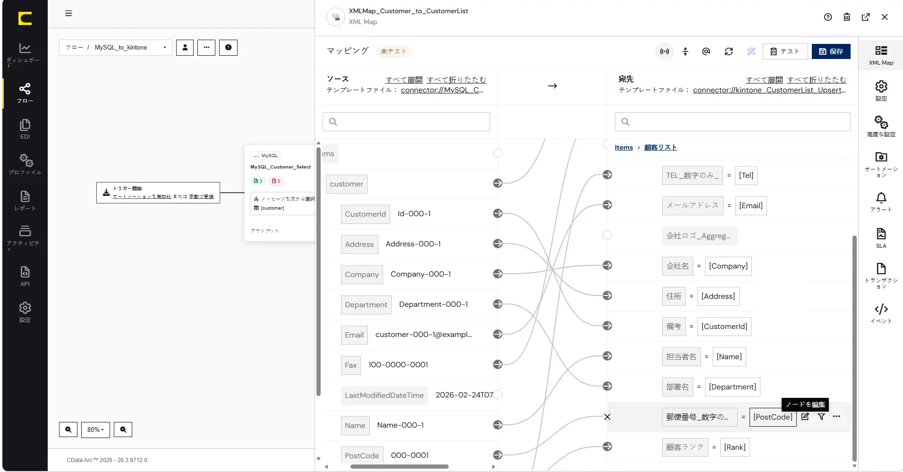The height and width of the screenshot is (472, 903).
Task: Switch to the 設定 tab in right panel
Action: 881,91
